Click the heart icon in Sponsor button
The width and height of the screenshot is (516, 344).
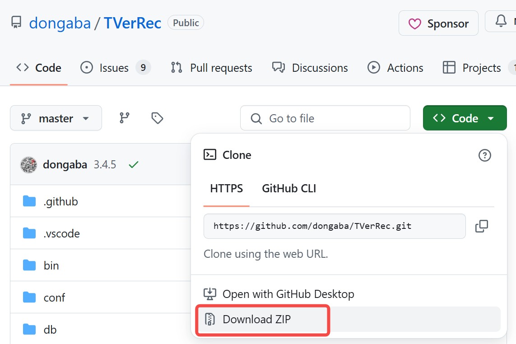[414, 24]
